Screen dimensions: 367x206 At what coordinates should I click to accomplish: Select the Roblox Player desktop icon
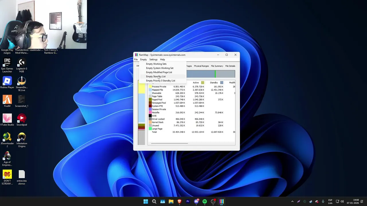(x=7, y=83)
